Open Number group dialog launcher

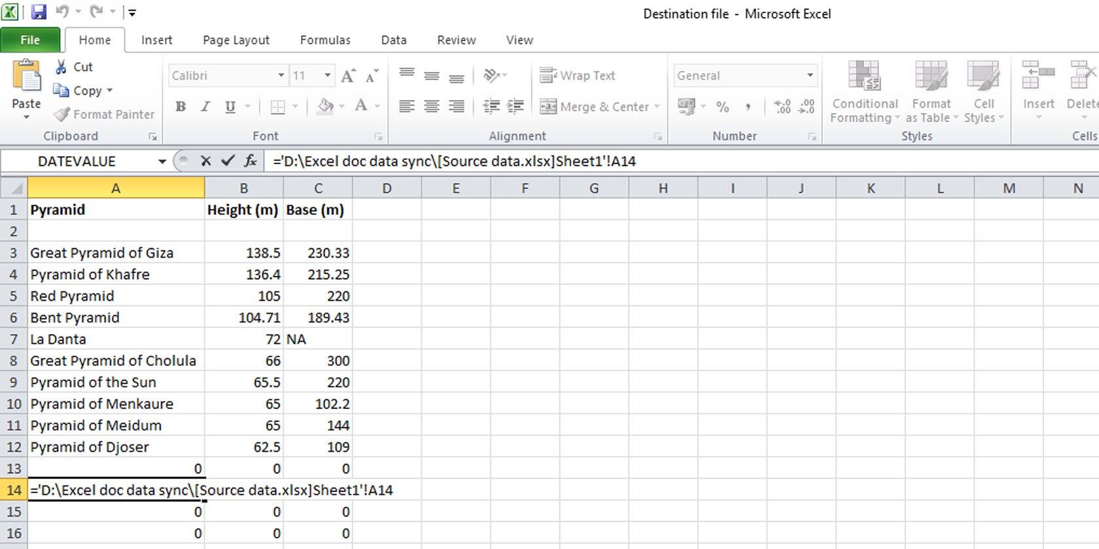[812, 137]
